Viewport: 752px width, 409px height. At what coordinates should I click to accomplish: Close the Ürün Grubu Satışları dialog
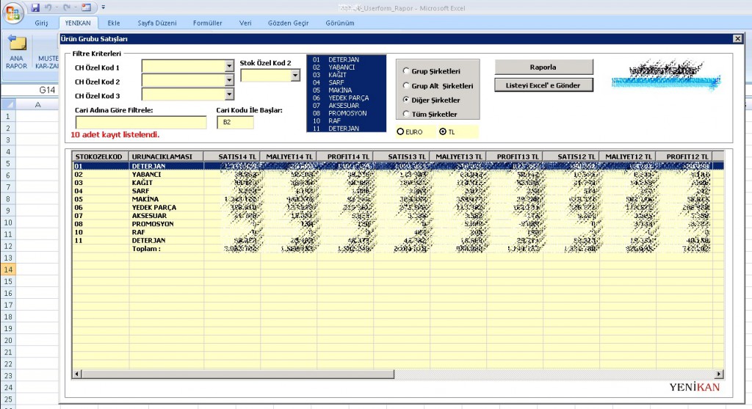pyautogui.click(x=737, y=38)
